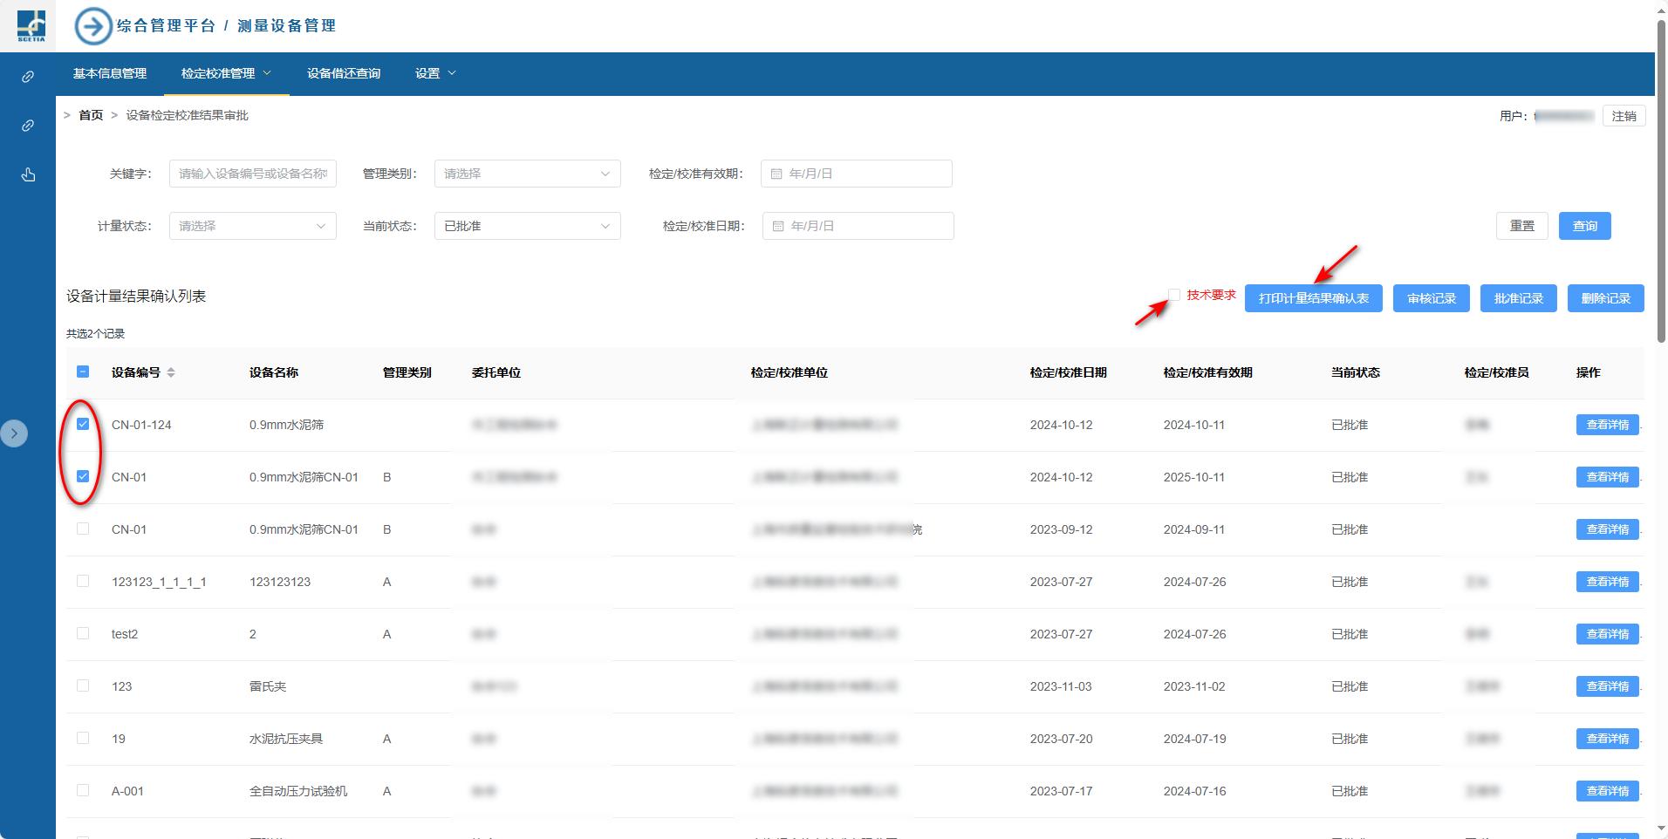Switch to the 基本信息管理 tab

[x=110, y=73]
